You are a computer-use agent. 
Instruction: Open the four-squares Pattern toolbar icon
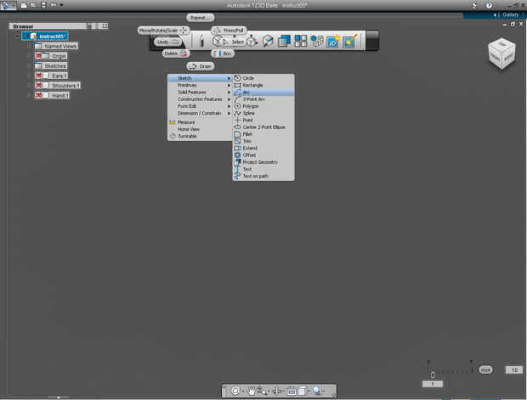[300, 41]
